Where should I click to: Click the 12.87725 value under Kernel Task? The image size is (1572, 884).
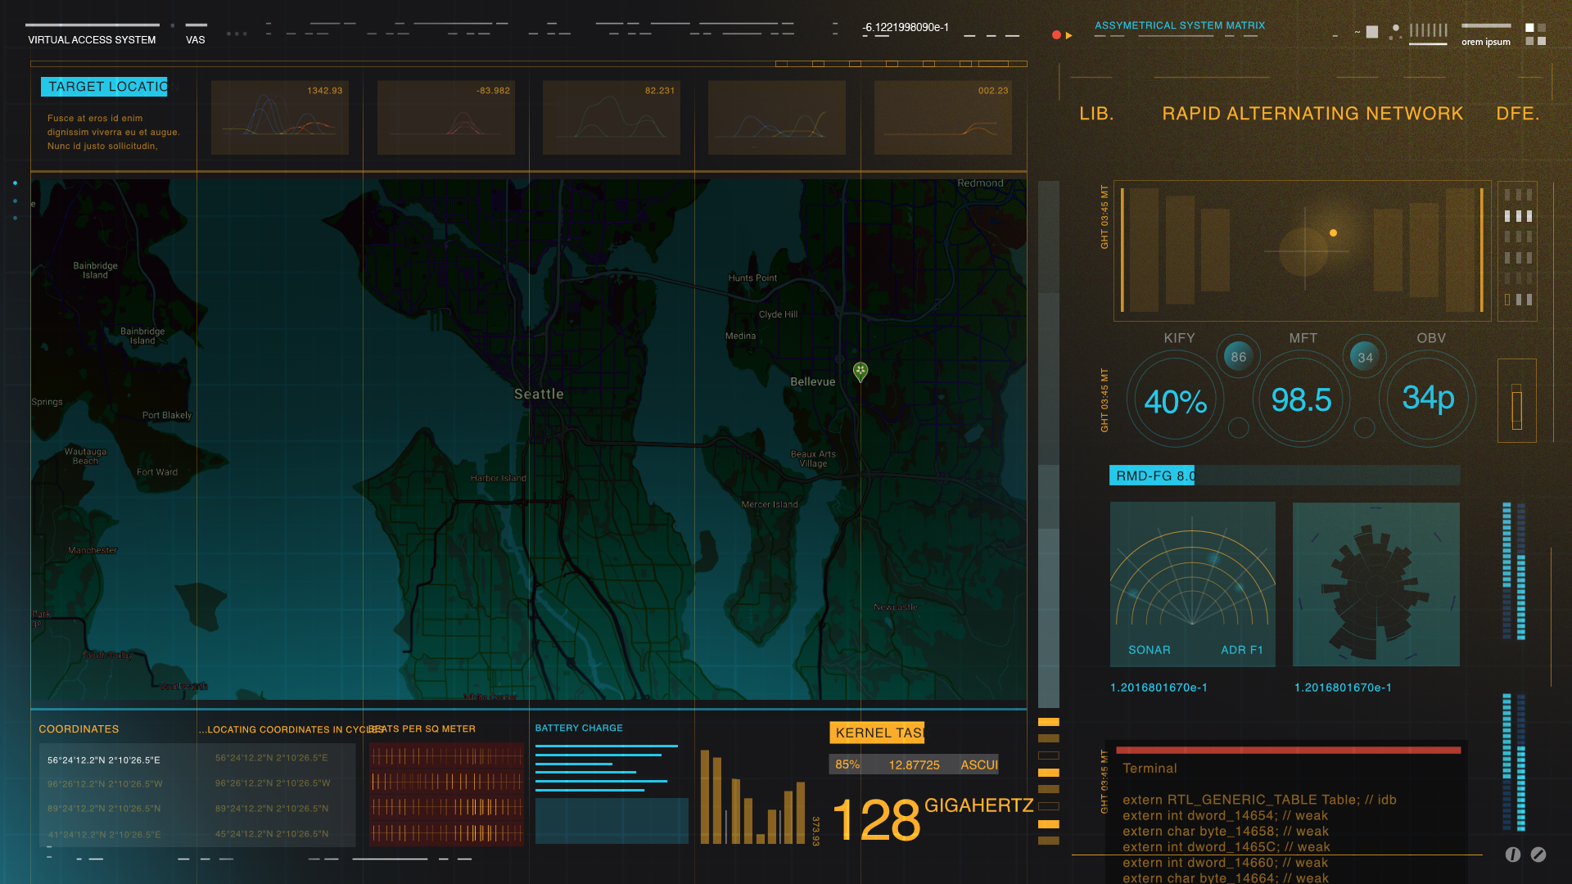click(x=915, y=764)
